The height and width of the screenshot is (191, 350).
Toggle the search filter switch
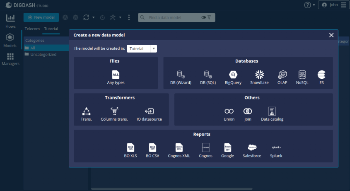pyautogui.click(x=203, y=17)
